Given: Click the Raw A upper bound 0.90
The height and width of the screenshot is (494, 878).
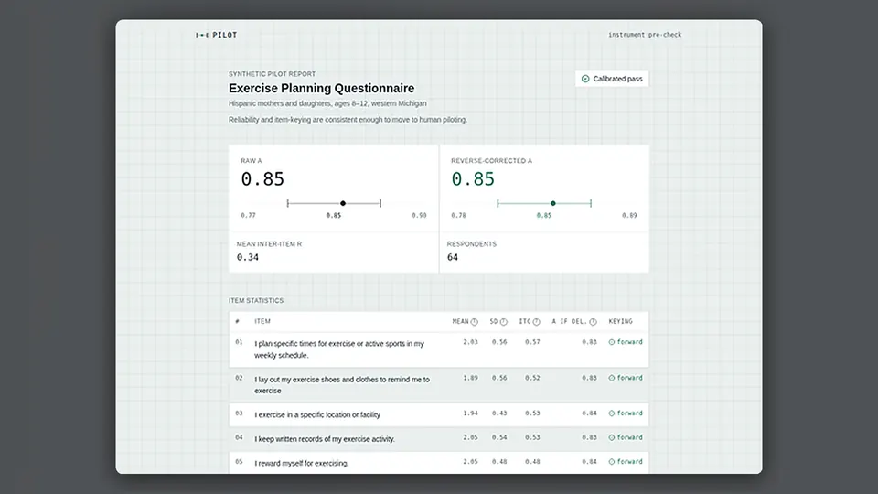Looking at the screenshot, I should tap(419, 216).
